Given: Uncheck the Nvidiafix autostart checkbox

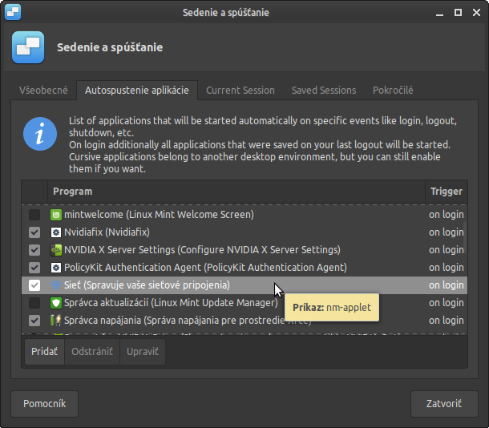Looking at the screenshot, I should pos(34,232).
